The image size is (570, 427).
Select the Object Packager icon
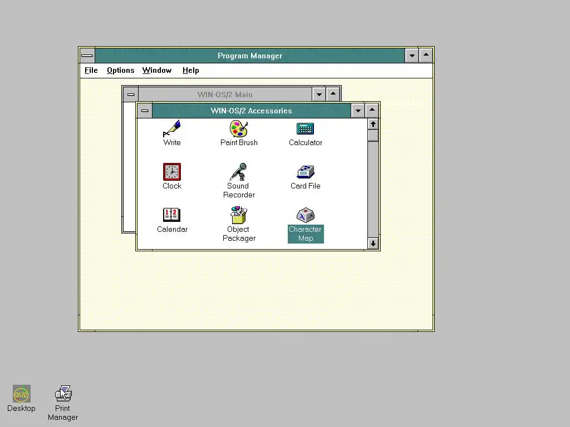pyautogui.click(x=238, y=215)
